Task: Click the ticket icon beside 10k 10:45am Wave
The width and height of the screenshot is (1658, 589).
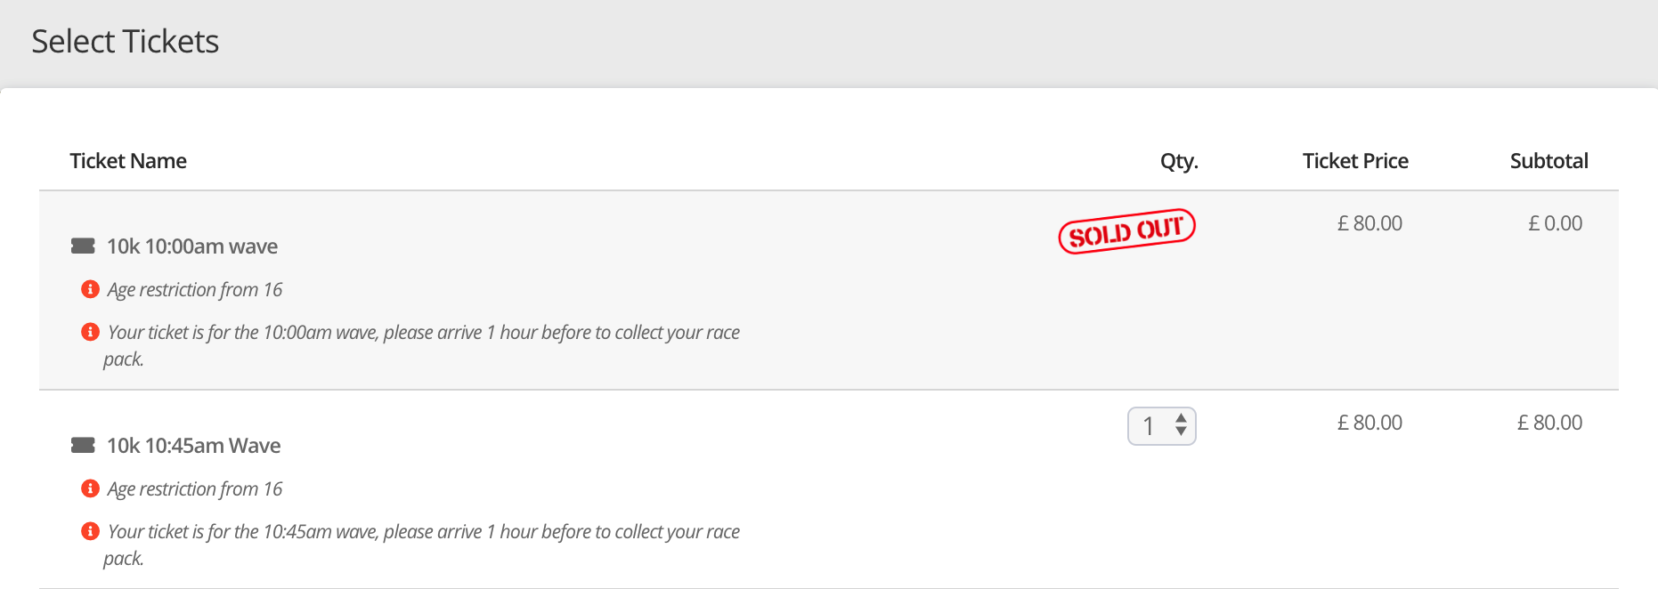Action: tap(83, 446)
